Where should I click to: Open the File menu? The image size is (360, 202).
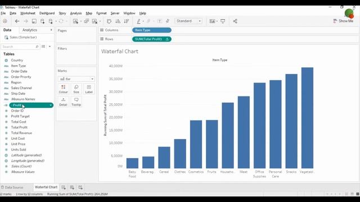point(3,13)
